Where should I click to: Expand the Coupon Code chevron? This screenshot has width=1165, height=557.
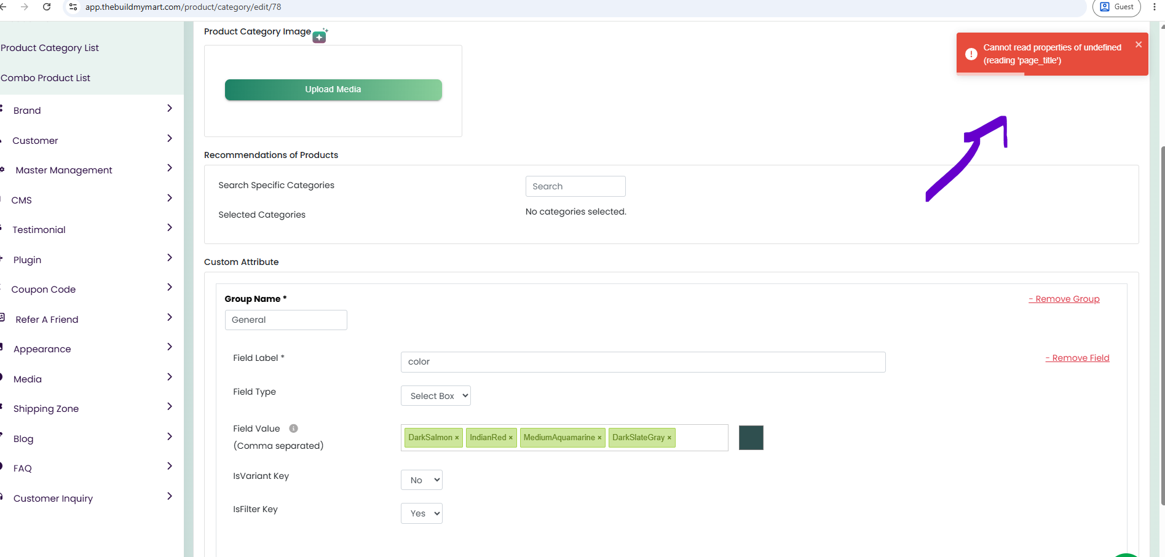click(170, 287)
